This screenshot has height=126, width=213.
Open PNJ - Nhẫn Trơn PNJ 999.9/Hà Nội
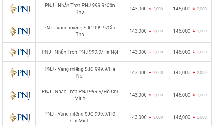click(80, 52)
